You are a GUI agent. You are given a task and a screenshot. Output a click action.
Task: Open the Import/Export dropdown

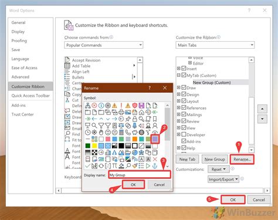(223, 179)
